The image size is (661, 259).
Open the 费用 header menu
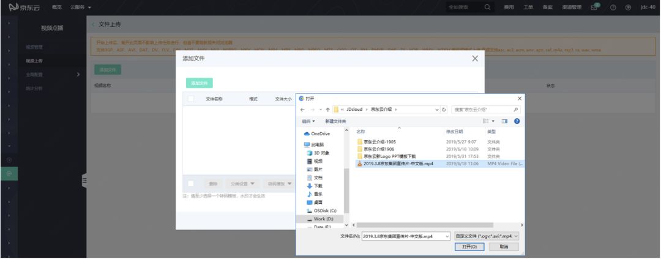click(x=509, y=7)
